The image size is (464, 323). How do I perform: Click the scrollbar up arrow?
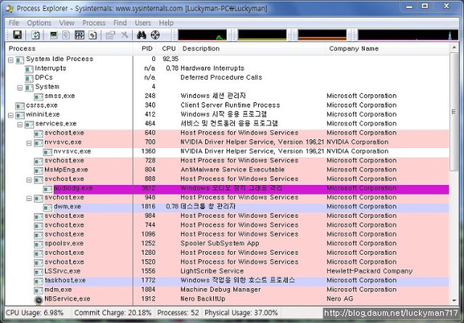tap(454, 48)
